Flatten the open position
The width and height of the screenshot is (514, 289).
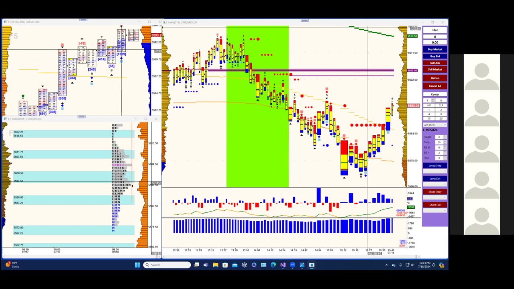coord(435,78)
